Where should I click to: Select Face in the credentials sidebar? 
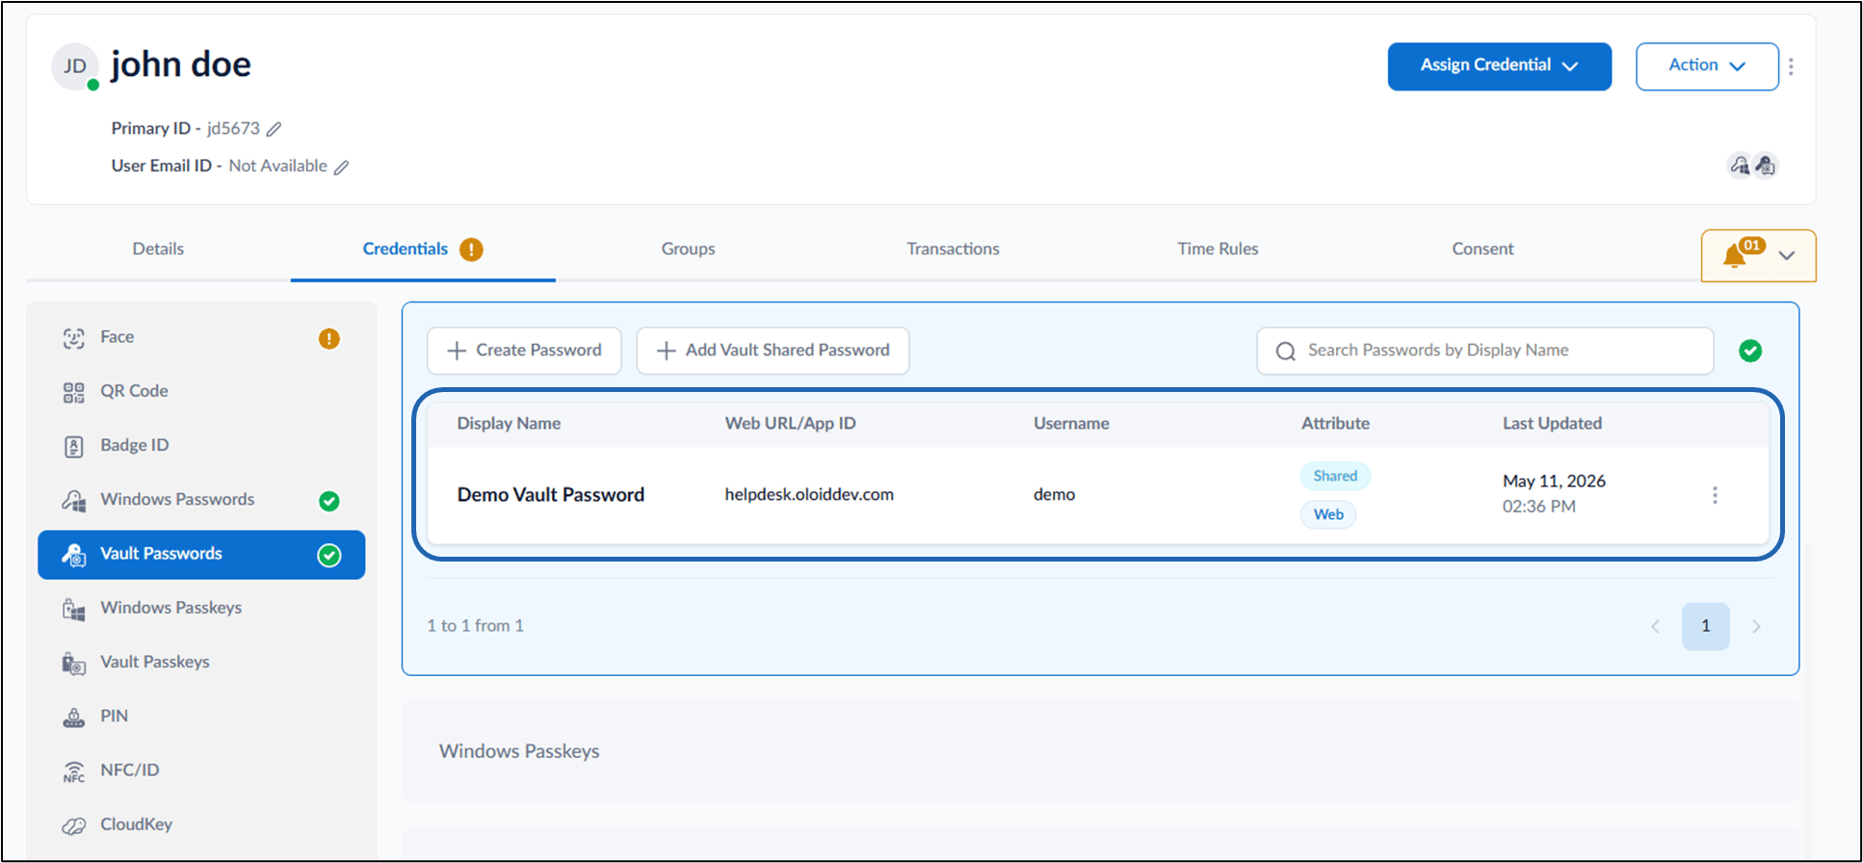pyautogui.click(x=201, y=337)
